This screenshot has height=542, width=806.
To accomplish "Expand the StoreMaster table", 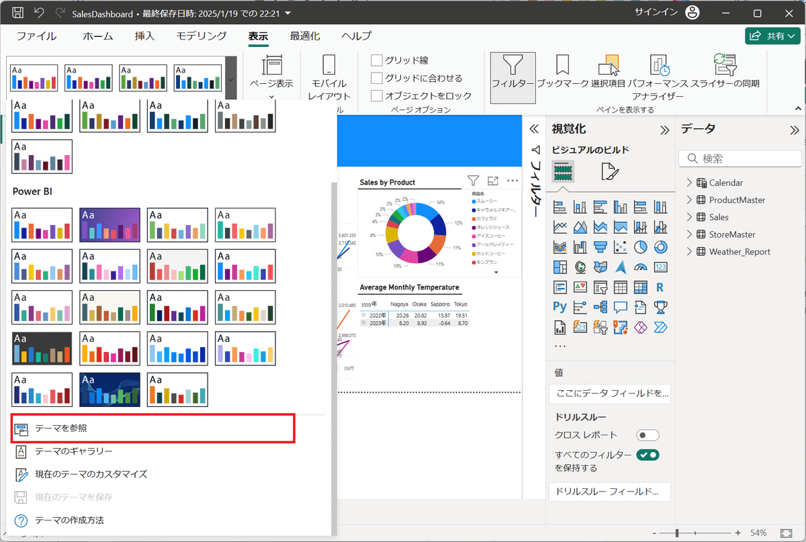I will [x=689, y=234].
